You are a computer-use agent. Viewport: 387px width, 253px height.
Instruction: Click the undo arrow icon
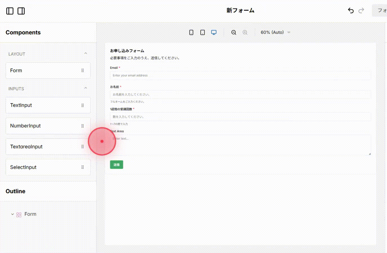point(351,10)
